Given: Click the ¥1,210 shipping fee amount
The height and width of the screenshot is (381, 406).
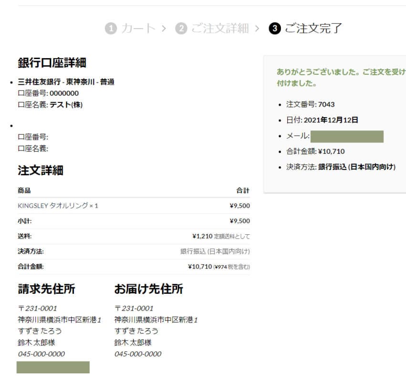Looking at the screenshot, I should 202,236.
